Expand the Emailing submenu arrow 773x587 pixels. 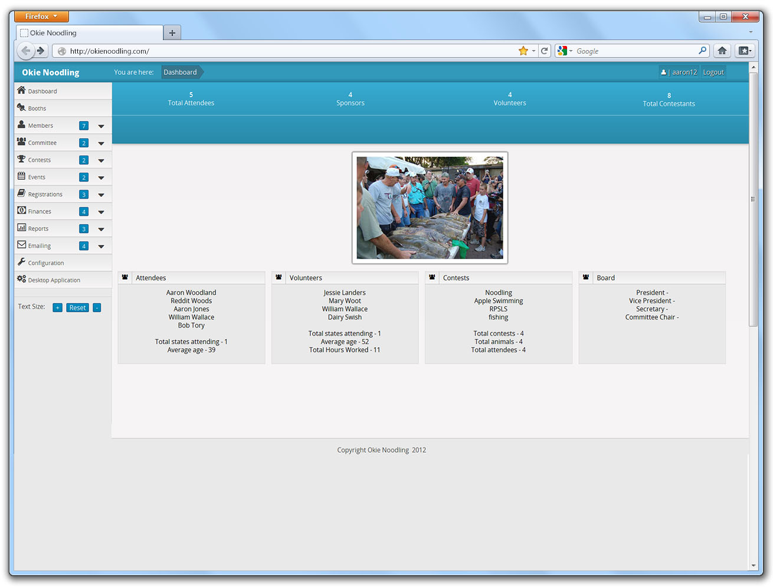(x=101, y=246)
